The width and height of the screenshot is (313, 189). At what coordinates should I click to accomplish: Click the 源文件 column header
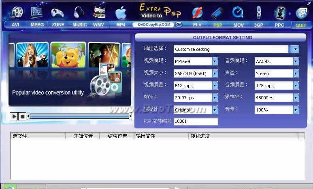click(x=38, y=136)
